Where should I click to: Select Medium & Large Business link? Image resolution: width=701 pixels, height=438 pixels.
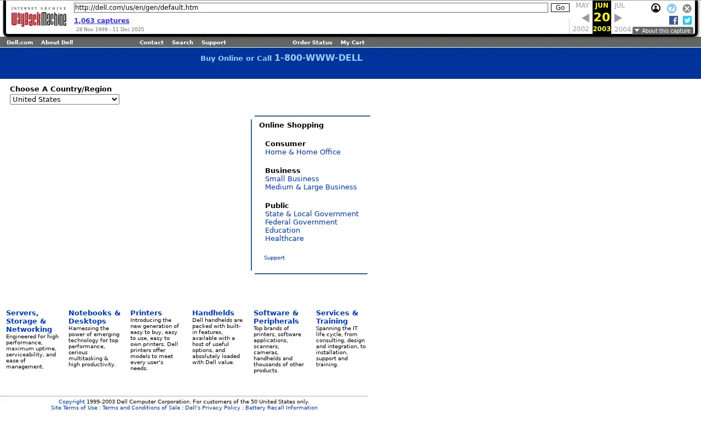tap(311, 187)
